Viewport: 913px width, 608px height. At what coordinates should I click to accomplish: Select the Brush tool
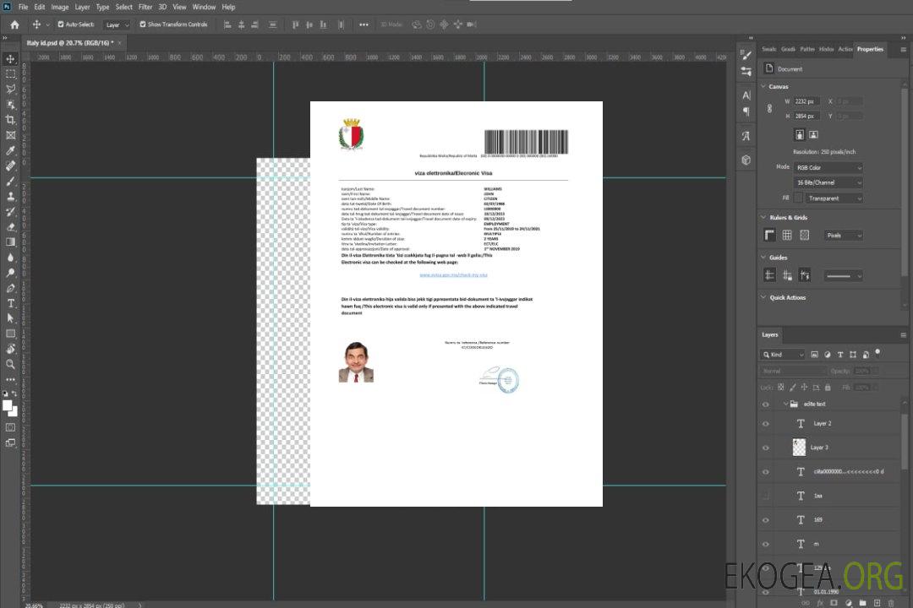(10, 181)
